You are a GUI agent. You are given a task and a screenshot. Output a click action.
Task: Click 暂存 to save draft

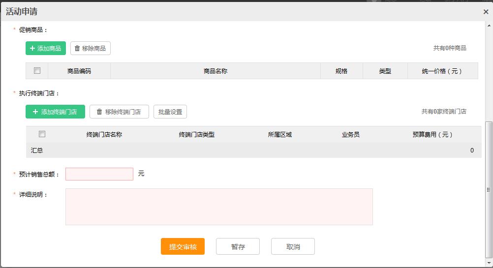tap(238, 247)
